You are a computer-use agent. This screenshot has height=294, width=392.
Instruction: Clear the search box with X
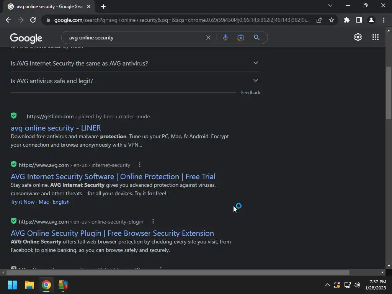tap(208, 38)
